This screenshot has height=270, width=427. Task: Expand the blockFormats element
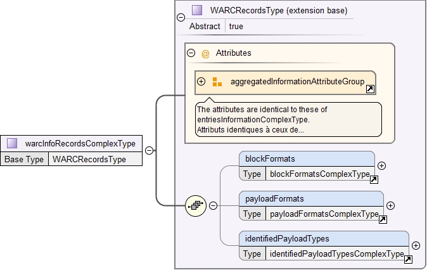point(381,165)
